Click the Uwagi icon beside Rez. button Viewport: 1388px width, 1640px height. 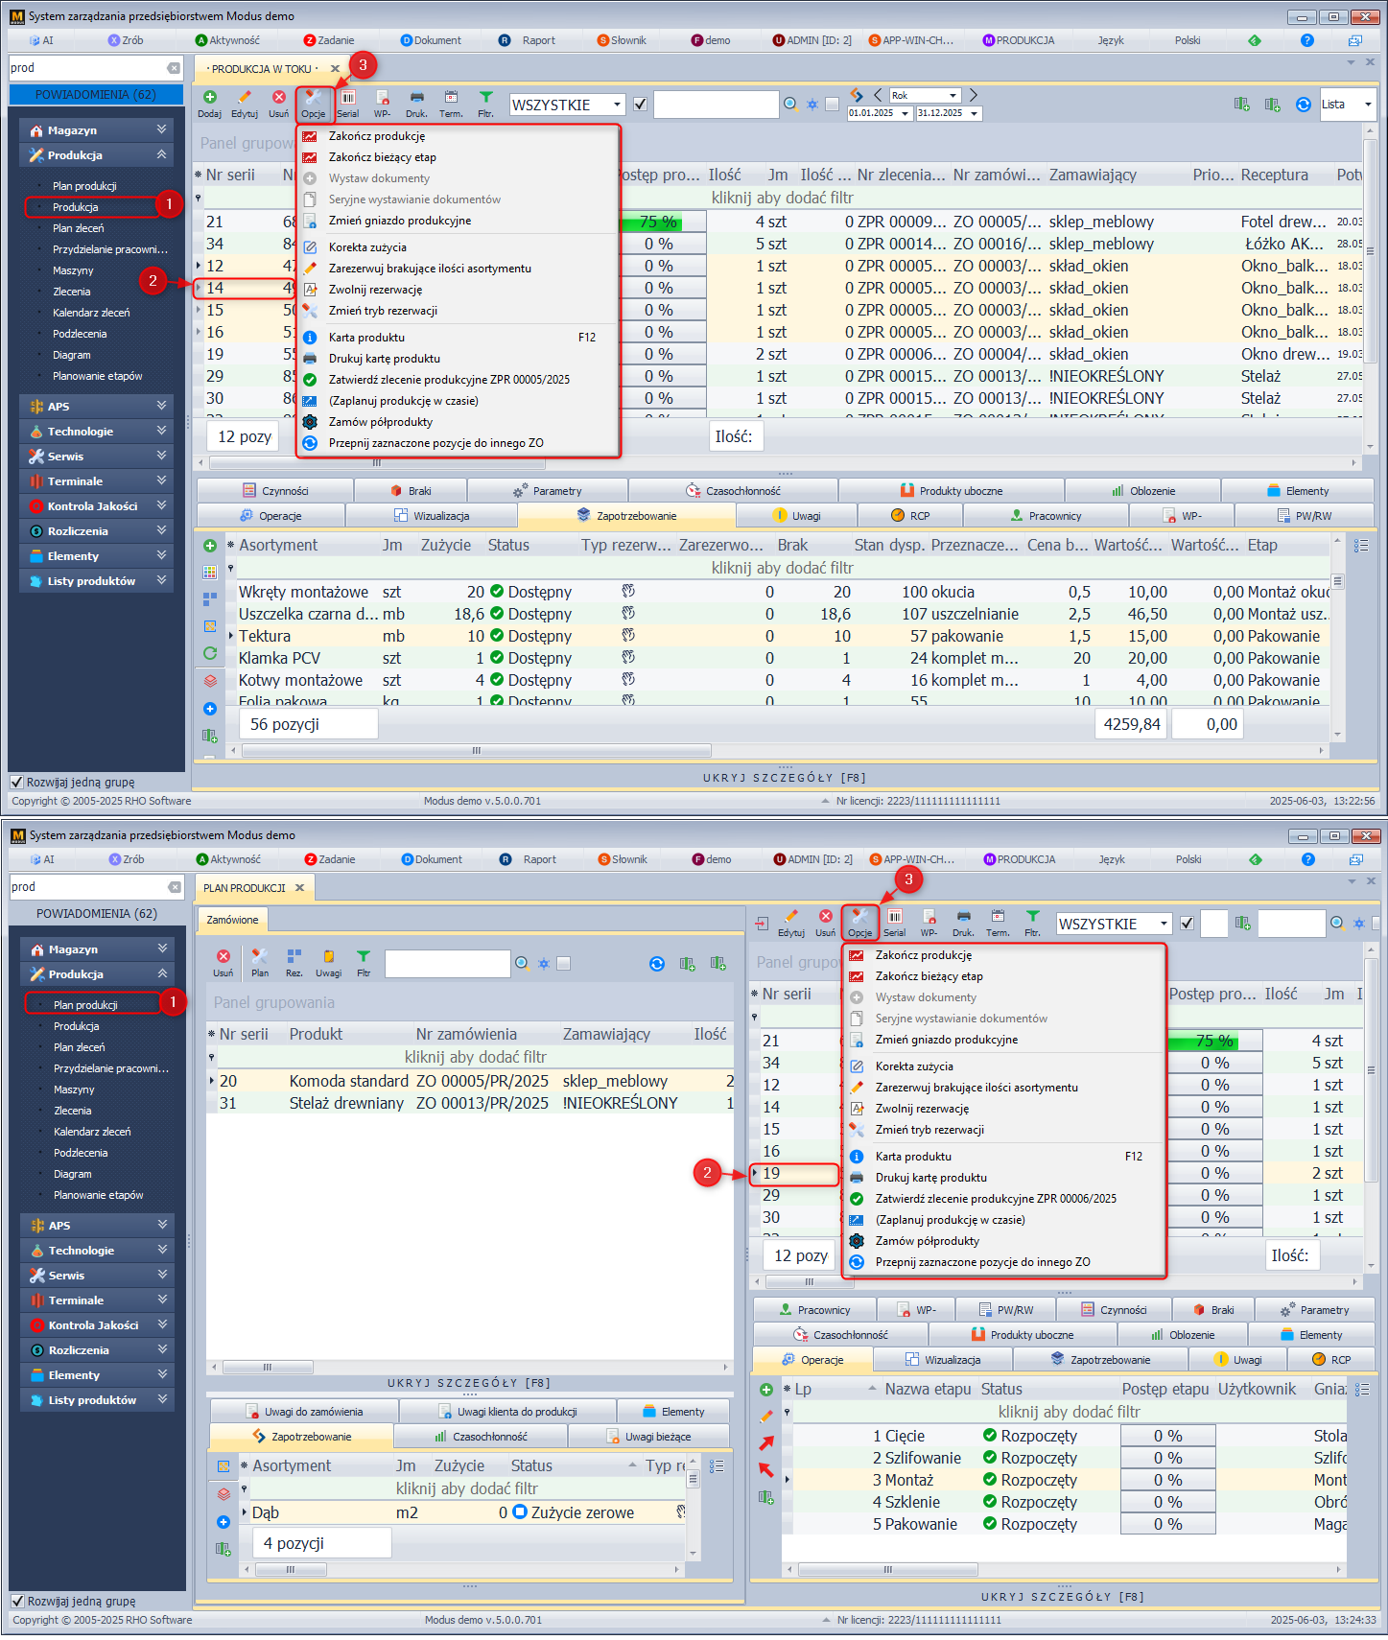pyautogui.click(x=328, y=957)
